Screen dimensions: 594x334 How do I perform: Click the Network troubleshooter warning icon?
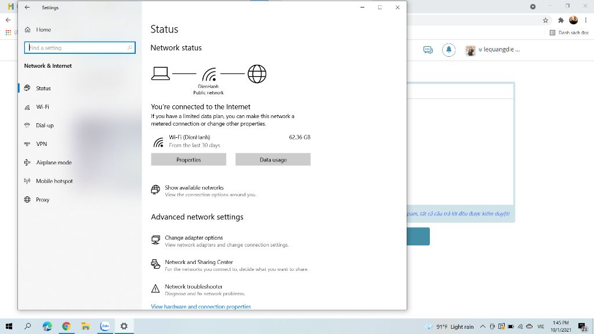[155, 289]
